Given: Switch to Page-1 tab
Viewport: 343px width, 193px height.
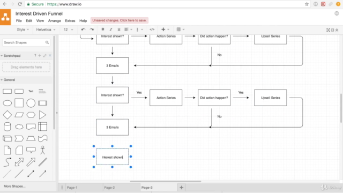Looking at the screenshot, I should (x=84, y=188).
